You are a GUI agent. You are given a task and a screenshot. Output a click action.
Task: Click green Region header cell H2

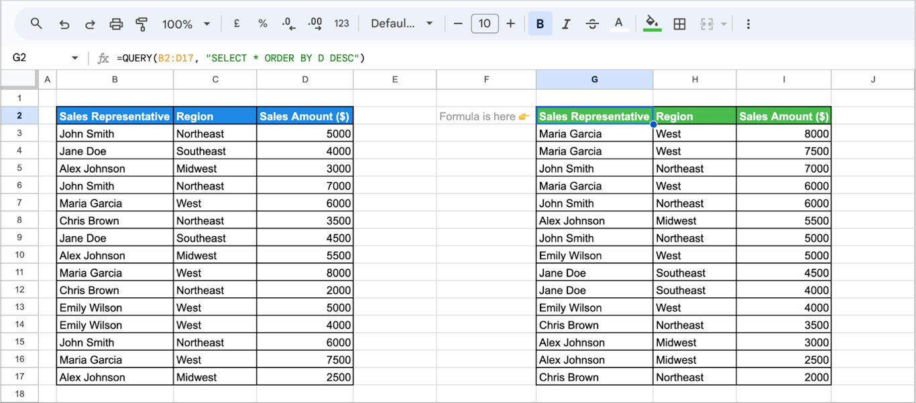[695, 116]
